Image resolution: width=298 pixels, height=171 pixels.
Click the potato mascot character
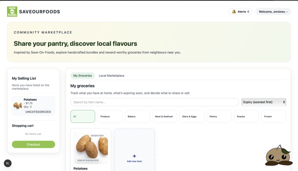278,155
